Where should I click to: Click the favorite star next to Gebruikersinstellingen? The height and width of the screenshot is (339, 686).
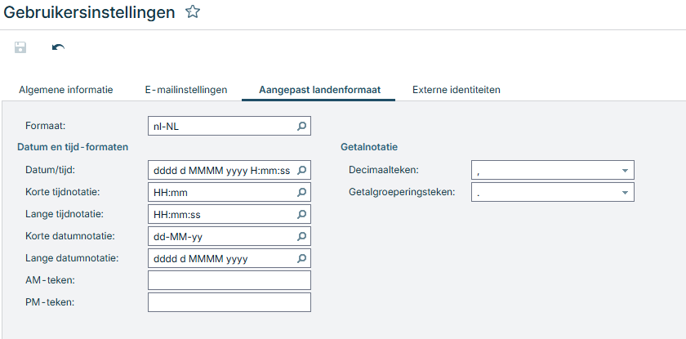coord(193,11)
